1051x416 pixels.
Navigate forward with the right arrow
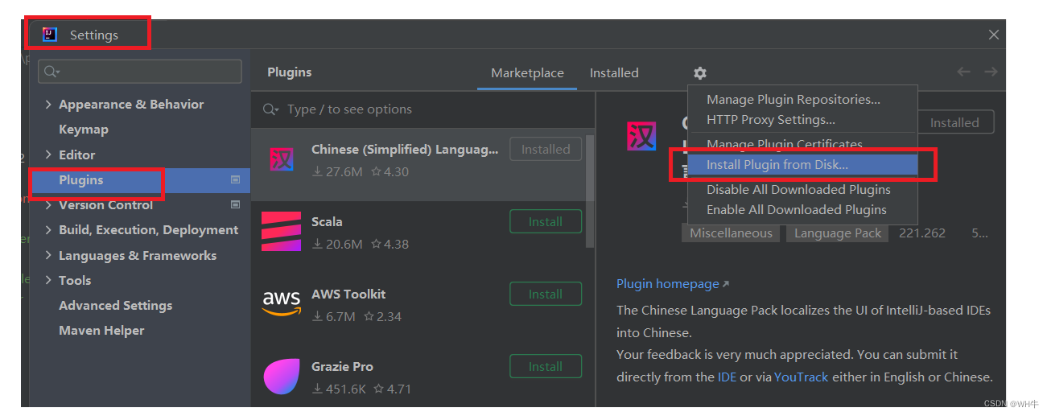pos(991,72)
